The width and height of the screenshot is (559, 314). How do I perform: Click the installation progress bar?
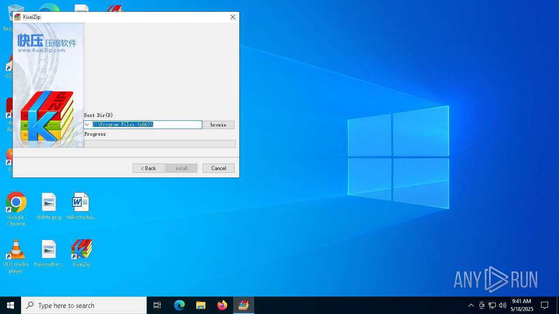[x=160, y=144]
